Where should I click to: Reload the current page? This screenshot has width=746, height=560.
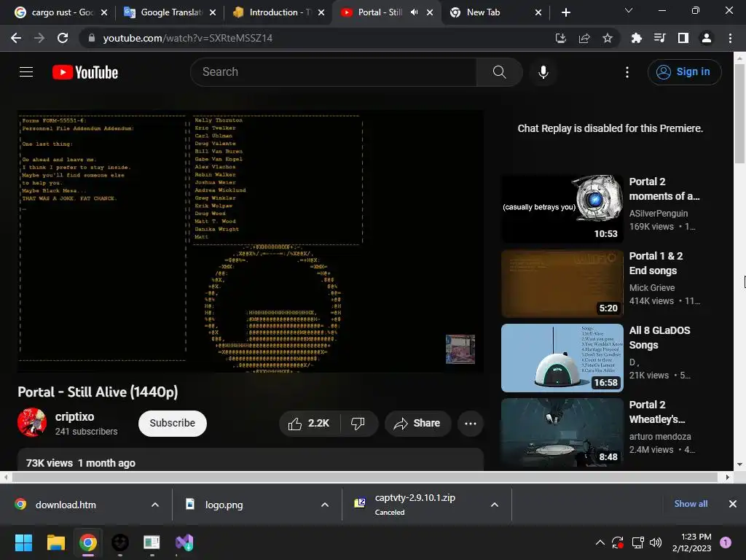click(63, 38)
